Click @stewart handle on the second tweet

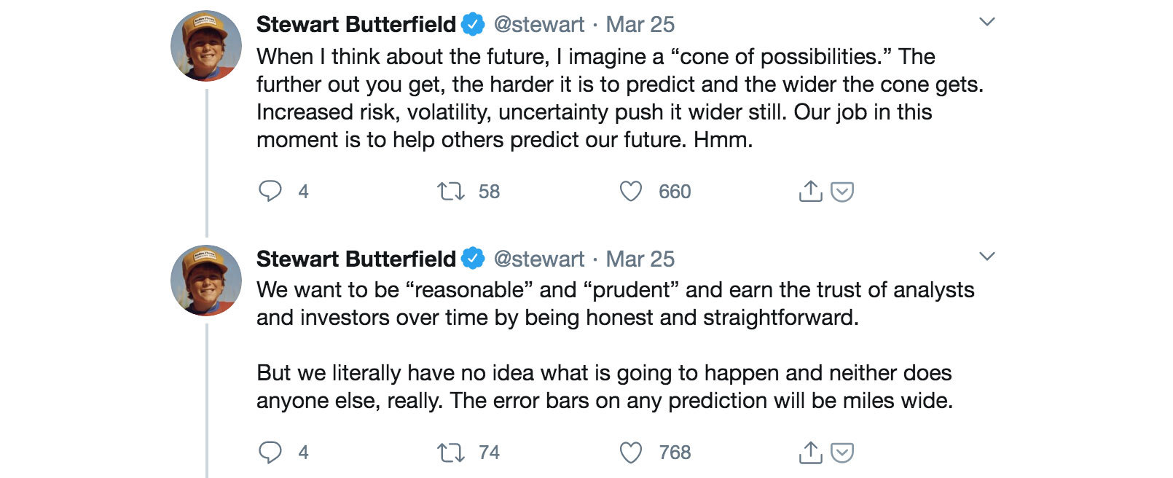pyautogui.click(x=539, y=259)
